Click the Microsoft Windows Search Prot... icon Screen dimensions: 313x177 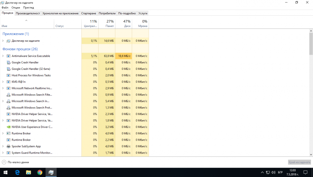(8, 107)
